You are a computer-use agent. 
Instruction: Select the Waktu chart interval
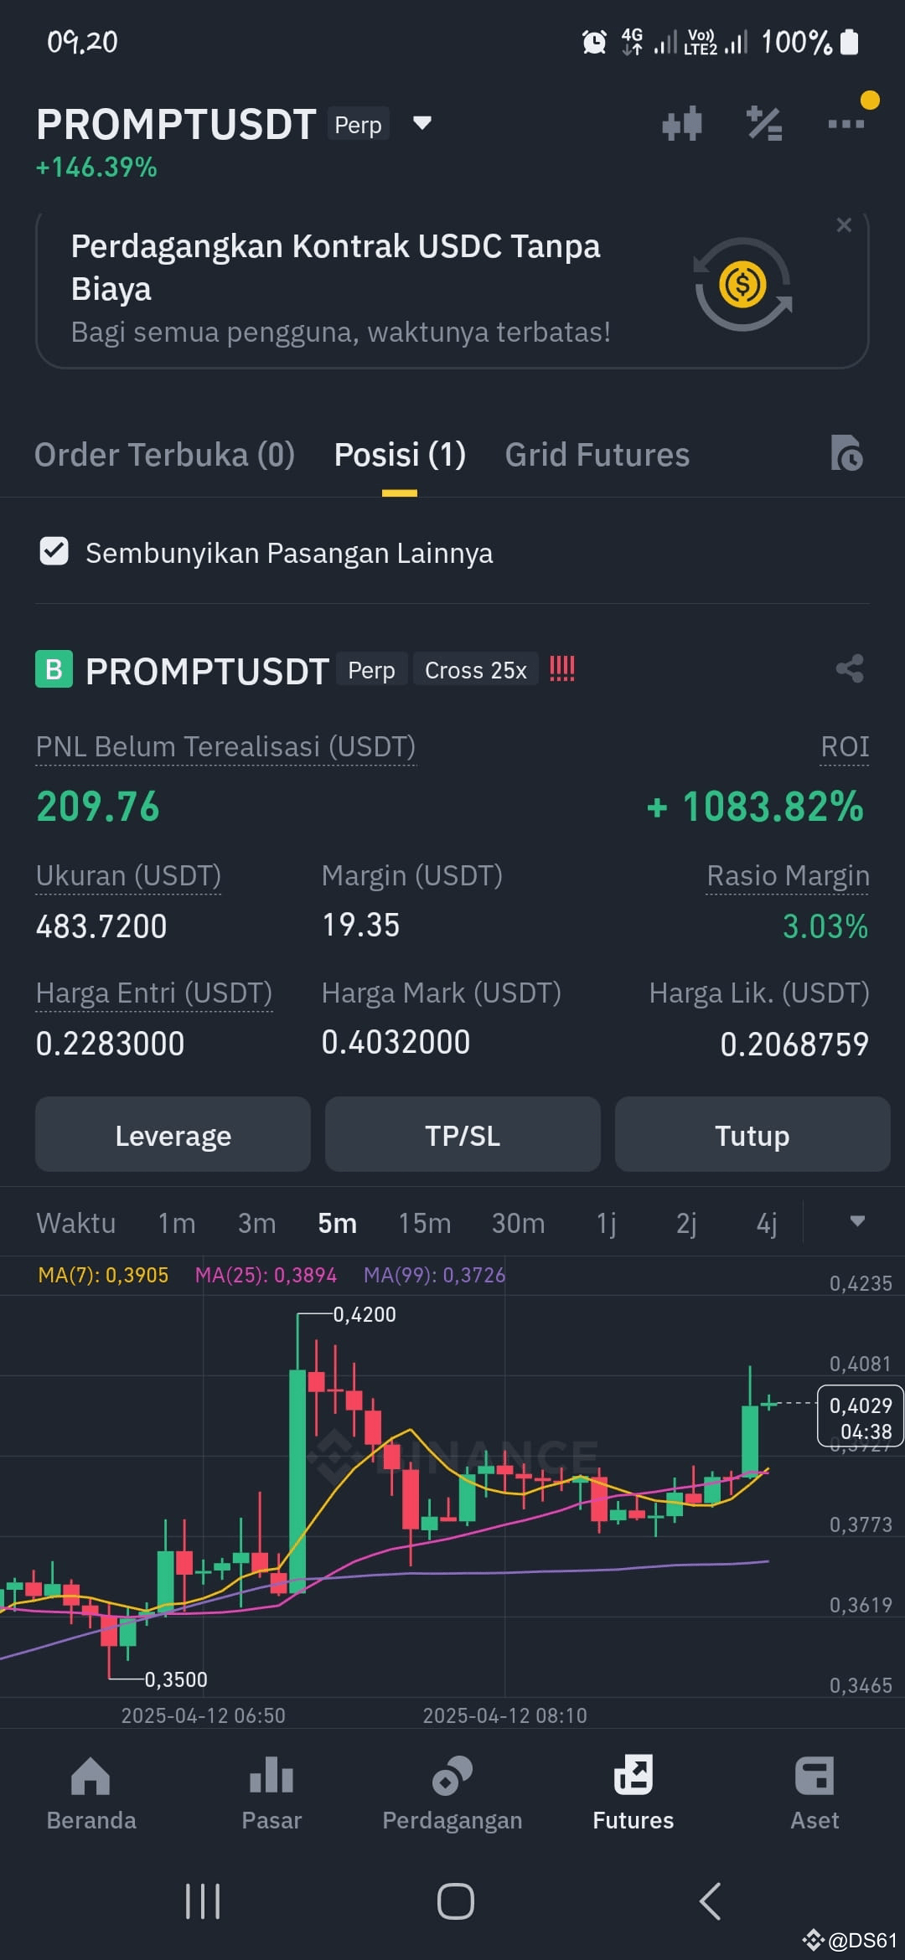[x=76, y=1223]
